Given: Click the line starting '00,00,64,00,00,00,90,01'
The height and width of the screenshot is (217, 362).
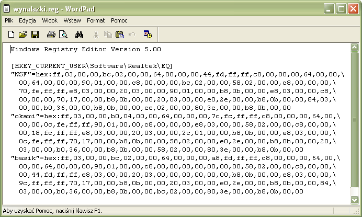Looking at the screenshot, I should pyautogui.click(x=177, y=166).
